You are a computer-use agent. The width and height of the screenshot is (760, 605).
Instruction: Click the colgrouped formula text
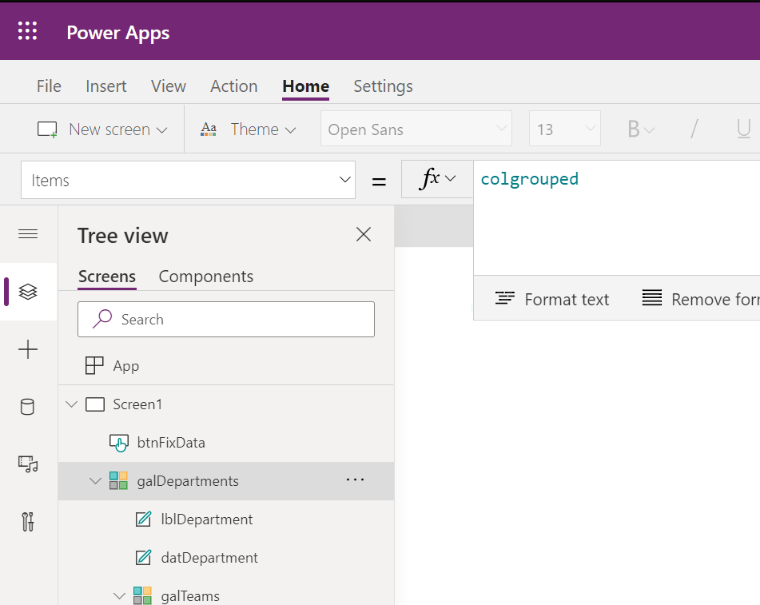tap(529, 179)
